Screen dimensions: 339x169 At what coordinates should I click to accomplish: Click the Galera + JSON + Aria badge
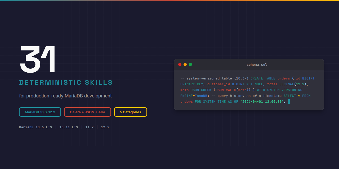pos(87,112)
